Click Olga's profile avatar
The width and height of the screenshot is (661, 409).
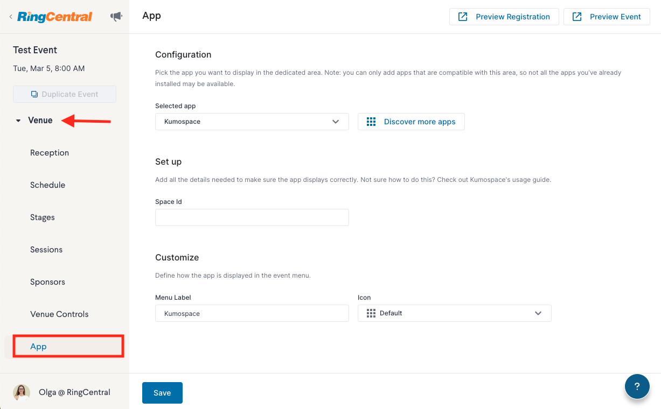pyautogui.click(x=22, y=392)
